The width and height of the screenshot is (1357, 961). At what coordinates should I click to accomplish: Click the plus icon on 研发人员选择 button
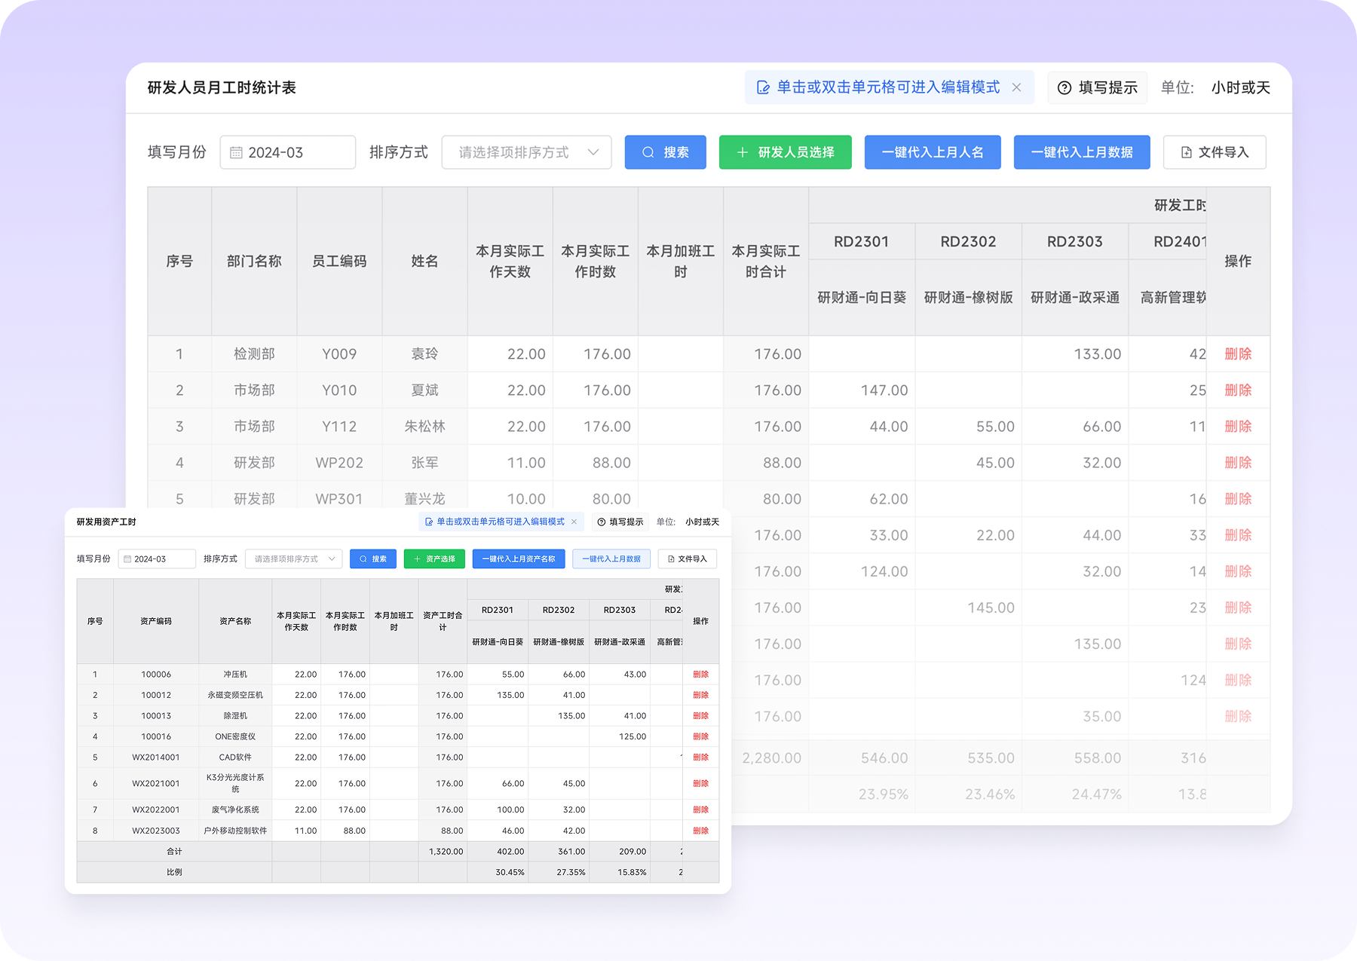(742, 153)
